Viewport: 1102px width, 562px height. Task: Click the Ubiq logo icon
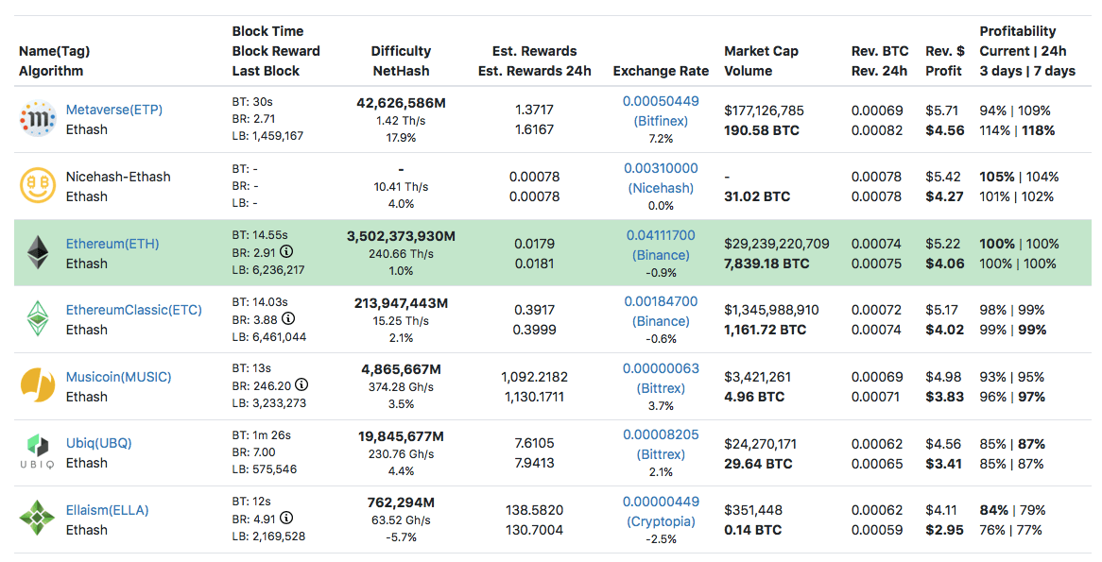coord(38,452)
